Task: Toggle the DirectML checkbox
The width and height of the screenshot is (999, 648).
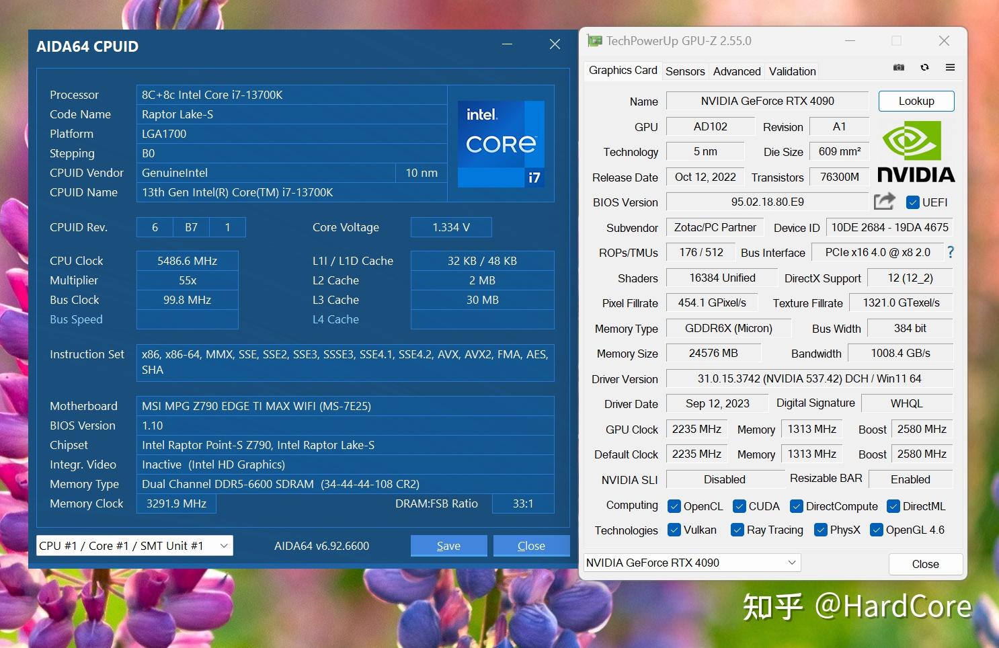Action: 893,506
